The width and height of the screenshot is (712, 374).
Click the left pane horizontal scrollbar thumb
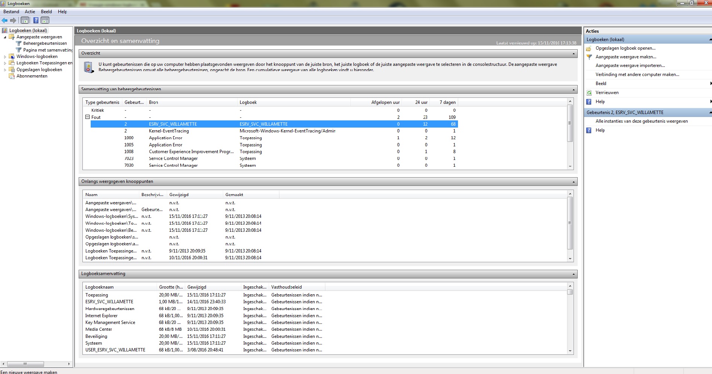(25, 364)
